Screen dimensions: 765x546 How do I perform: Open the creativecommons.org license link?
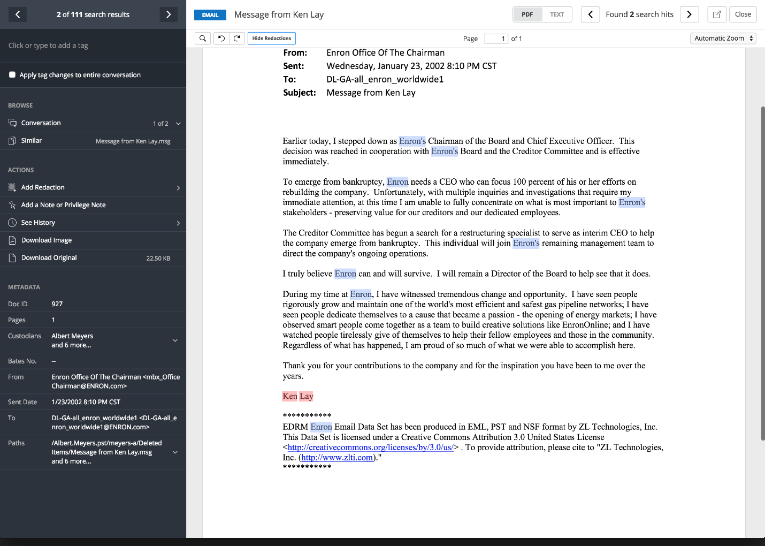[371, 448]
